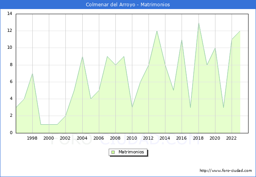
Task: Select the 2016 x-axis label
Action: (x=182, y=138)
